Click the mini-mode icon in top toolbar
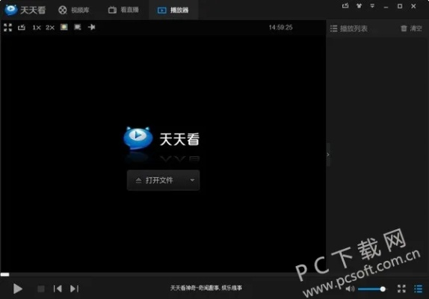429x299 pixels. 22,28
